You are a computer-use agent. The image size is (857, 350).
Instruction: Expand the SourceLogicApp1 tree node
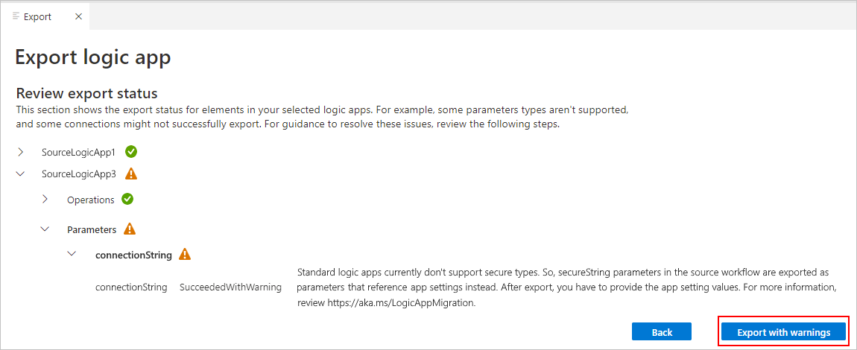point(21,152)
